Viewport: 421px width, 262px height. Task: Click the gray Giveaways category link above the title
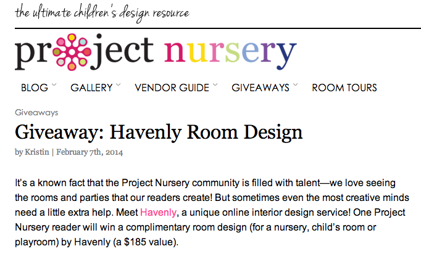36,112
